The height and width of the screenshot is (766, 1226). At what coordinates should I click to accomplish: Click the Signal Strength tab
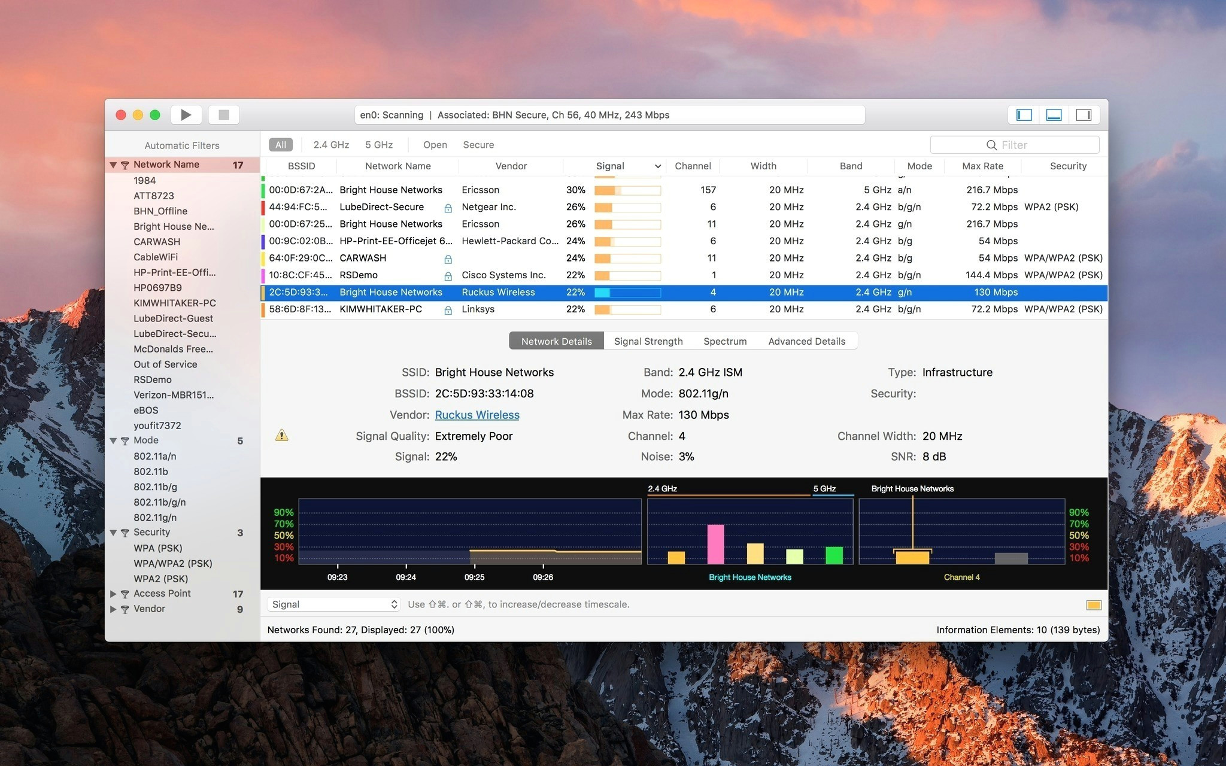(648, 341)
